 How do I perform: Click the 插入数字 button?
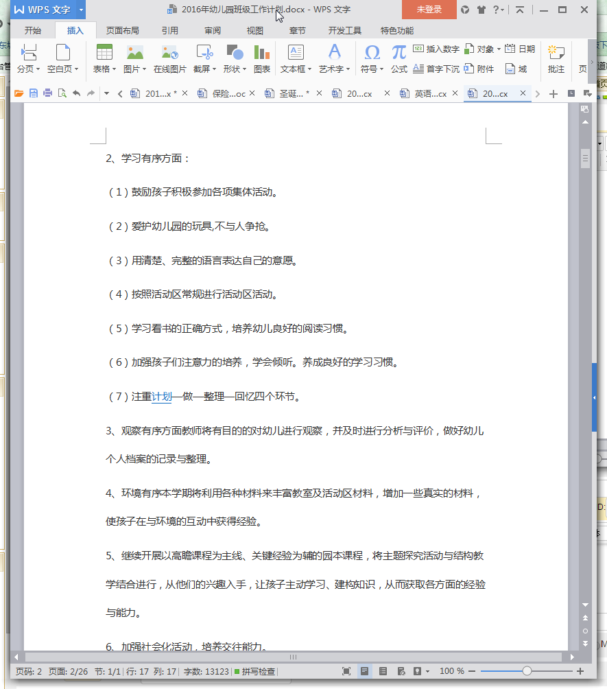[436, 49]
